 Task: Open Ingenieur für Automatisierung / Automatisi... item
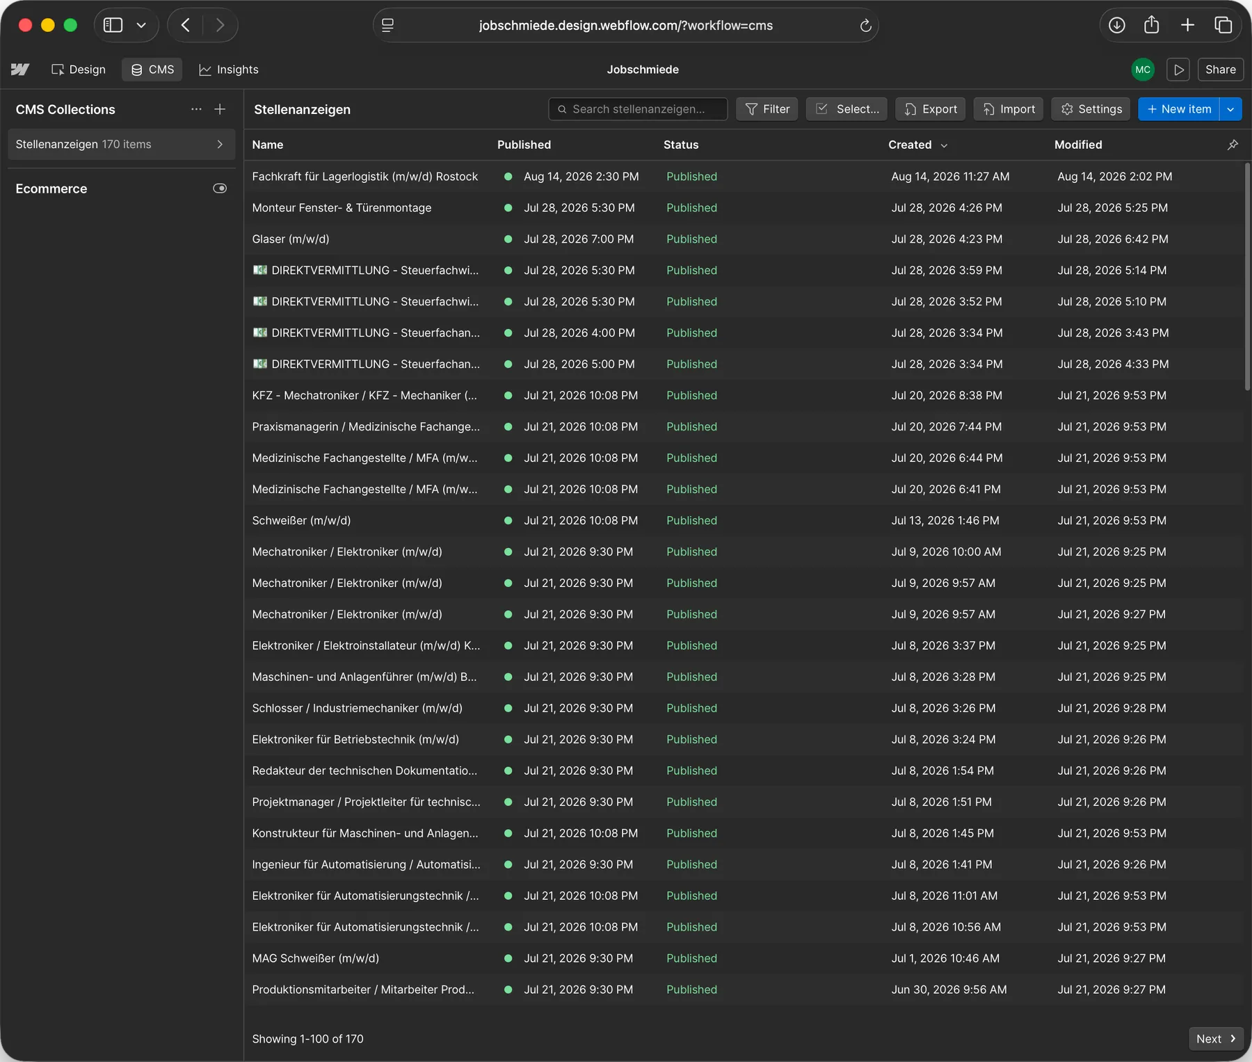click(366, 864)
